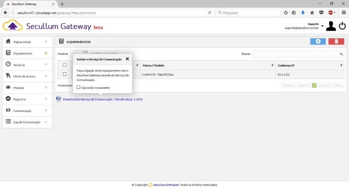The width and height of the screenshot is (349, 189).
Task: Click the search magnifier icon in Buscar
Action: point(341,54)
